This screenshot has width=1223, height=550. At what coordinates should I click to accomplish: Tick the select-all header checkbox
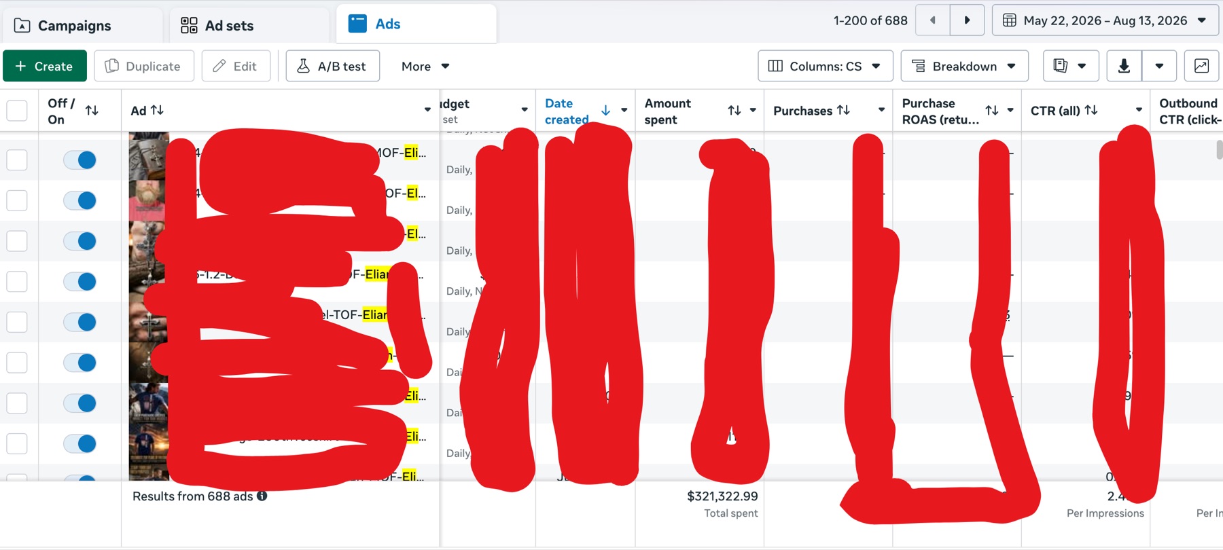(17, 111)
